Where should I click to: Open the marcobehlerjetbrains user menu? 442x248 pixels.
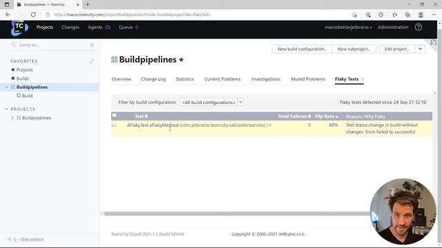pyautogui.click(x=348, y=28)
